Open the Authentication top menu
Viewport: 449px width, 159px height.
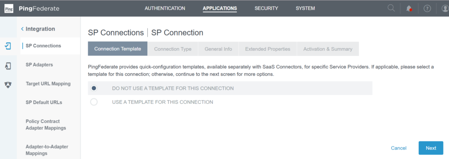pyautogui.click(x=165, y=8)
